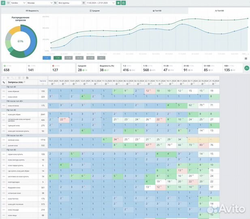The image size is (250, 219).
Task: Open the chart hamburger menu icon
Action: point(246,58)
